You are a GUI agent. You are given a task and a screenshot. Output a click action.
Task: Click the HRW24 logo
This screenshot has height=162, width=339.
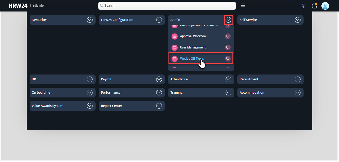pyautogui.click(x=18, y=6)
